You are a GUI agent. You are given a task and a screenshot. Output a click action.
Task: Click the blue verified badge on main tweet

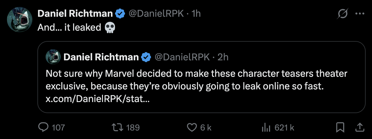coord(119,14)
